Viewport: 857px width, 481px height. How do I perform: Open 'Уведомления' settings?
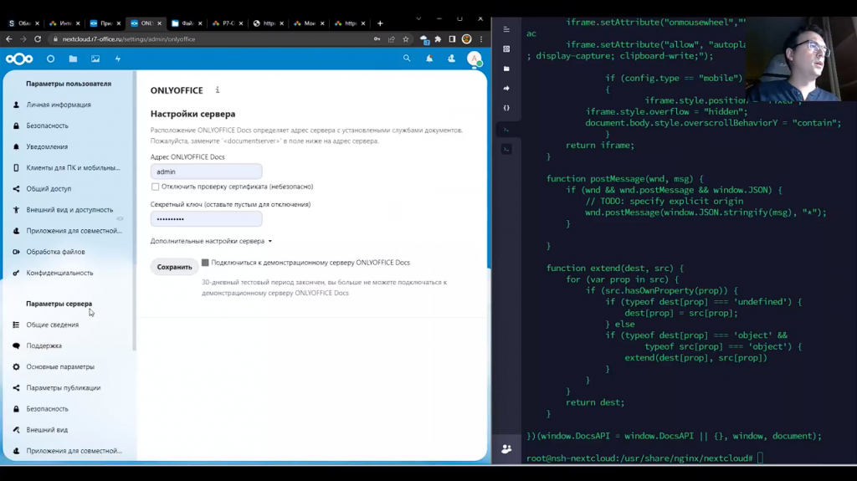pyautogui.click(x=47, y=146)
